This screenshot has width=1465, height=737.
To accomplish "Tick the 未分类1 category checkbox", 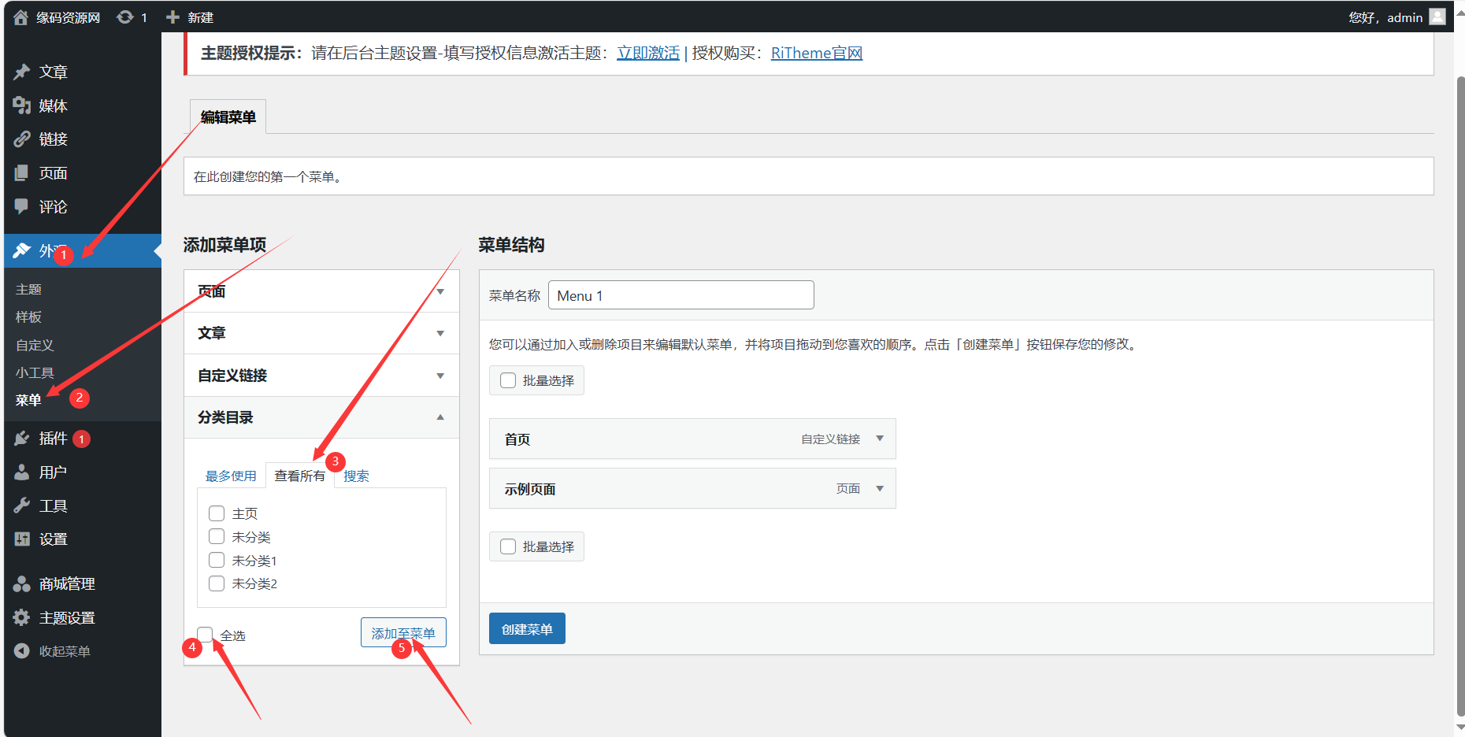I will pos(217,560).
